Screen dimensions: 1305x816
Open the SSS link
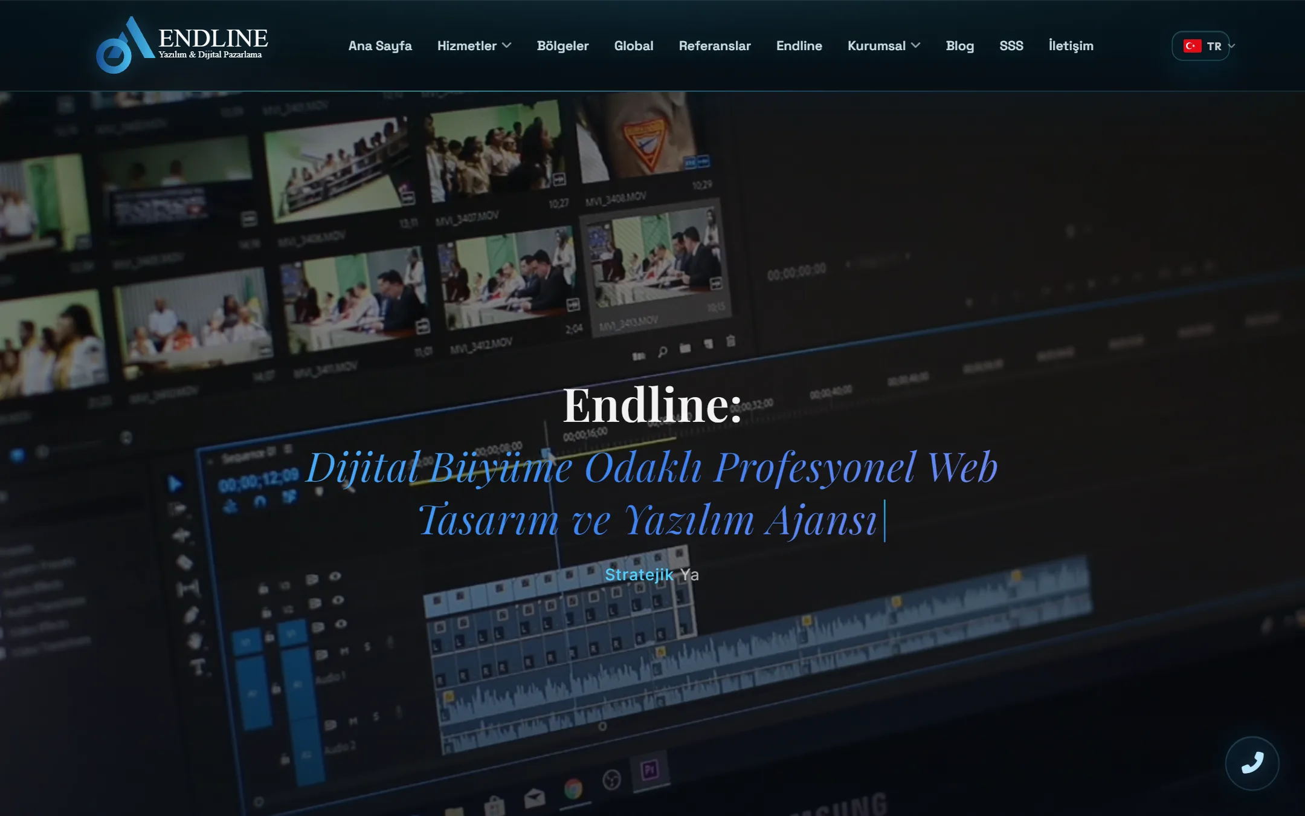point(1011,46)
